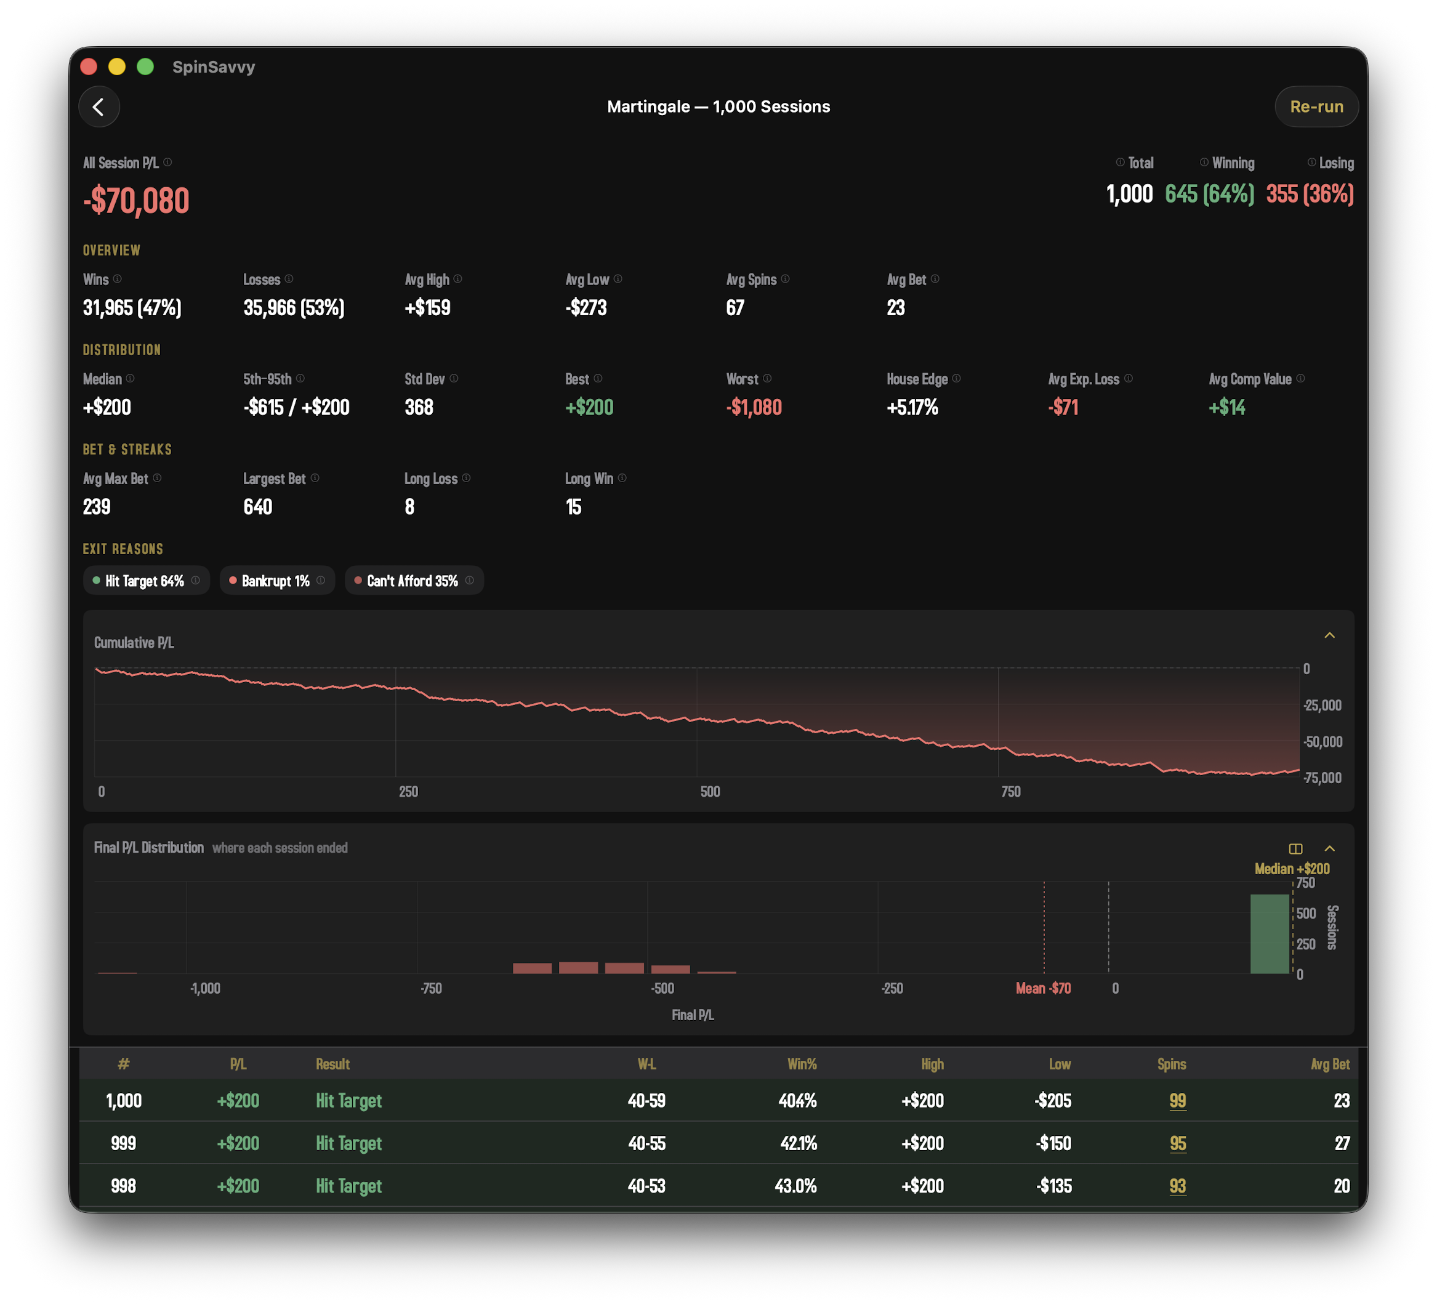Open info icon beside 5th-95th
1437x1304 pixels.
(300, 379)
